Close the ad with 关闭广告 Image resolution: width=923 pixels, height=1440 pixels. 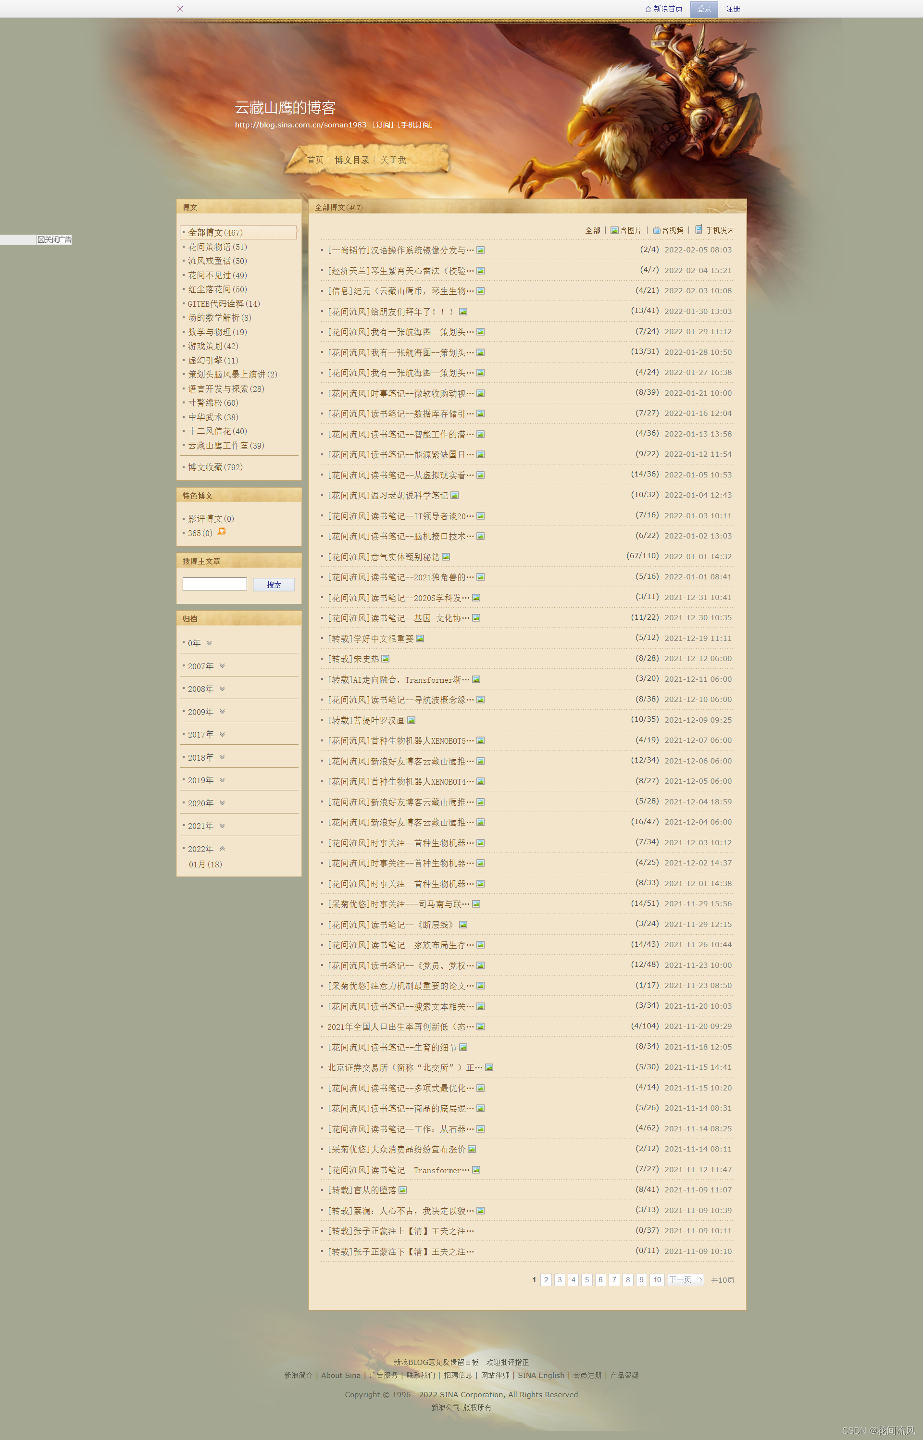pyautogui.click(x=54, y=240)
